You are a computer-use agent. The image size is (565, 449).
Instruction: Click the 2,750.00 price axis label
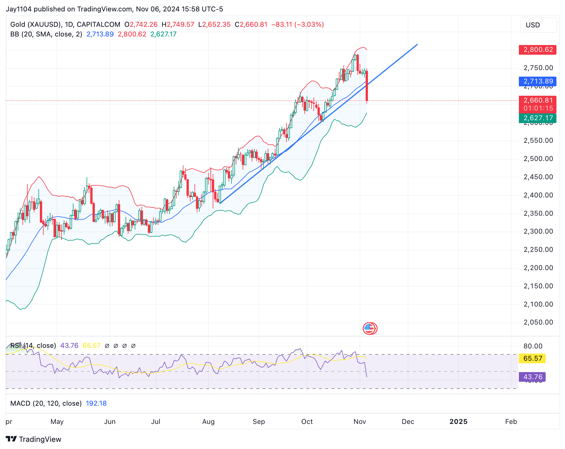click(538, 68)
